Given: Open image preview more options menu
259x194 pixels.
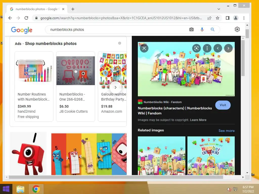Looking at the screenshot, I should tap(207, 48).
